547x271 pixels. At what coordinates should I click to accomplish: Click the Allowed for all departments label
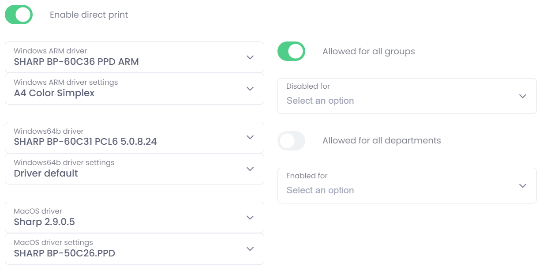382,141
